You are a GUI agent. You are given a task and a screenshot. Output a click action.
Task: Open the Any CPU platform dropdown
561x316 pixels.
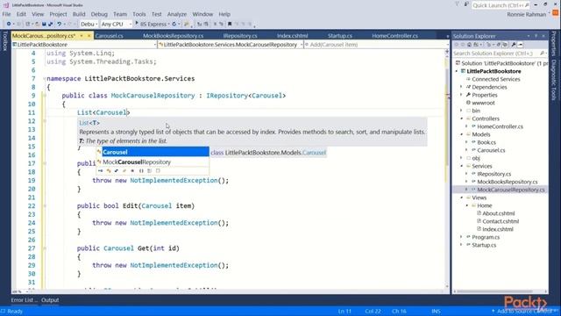coord(117,24)
